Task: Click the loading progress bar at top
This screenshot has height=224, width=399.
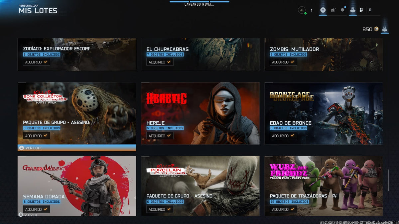Action: (199, 1)
